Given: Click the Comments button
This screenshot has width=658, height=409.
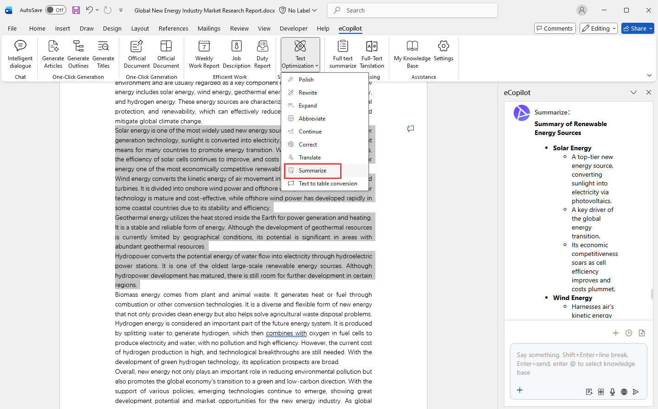Looking at the screenshot, I should 555,28.
